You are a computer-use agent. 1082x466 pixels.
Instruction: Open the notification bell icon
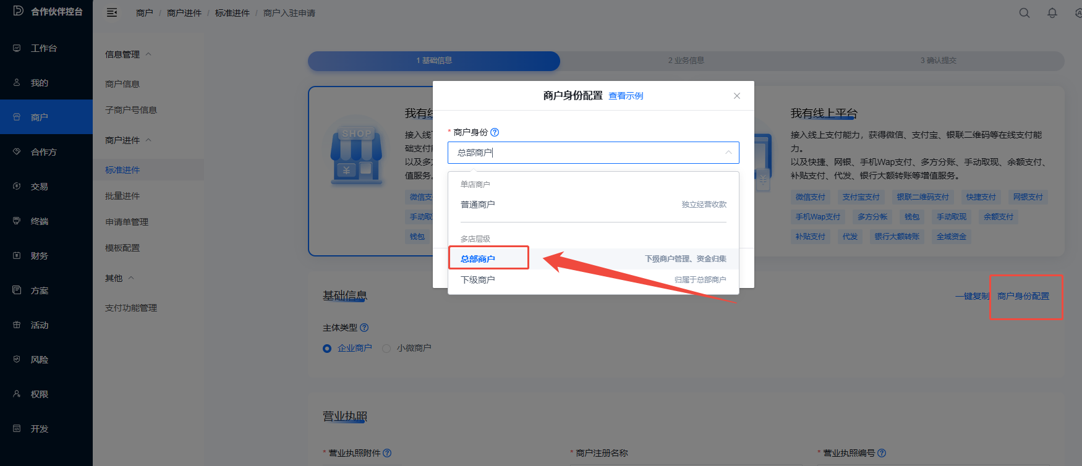point(1052,13)
